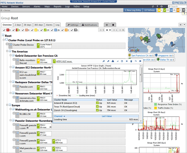
Task: Delete HTTP 3 sensor with trash icon
Action: pos(131,61)
